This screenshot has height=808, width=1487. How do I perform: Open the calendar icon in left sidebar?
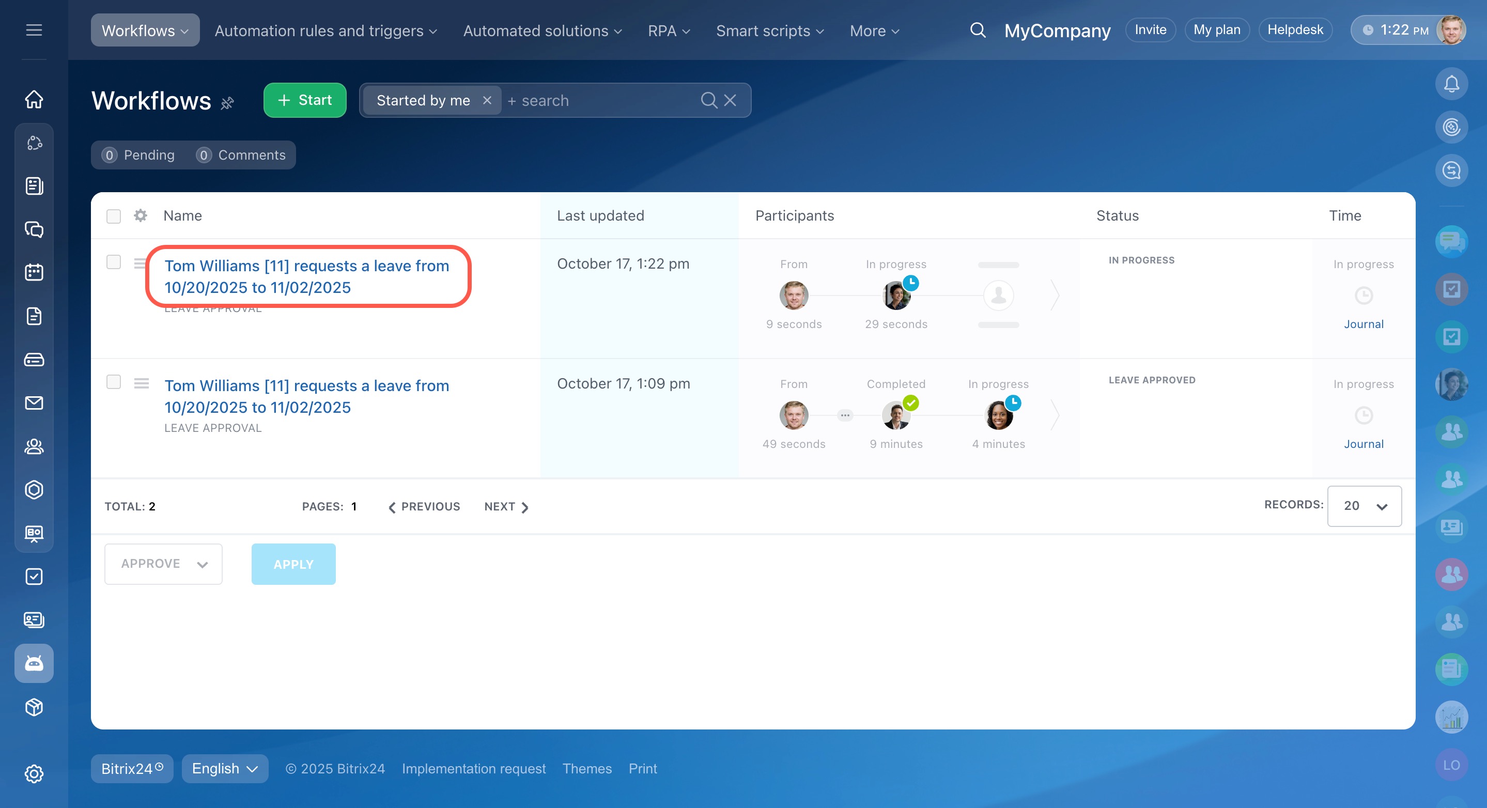34,272
